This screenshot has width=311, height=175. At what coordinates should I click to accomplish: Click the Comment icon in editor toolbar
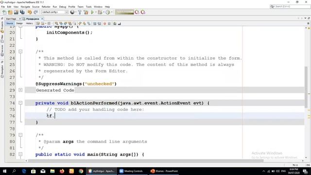115,24
